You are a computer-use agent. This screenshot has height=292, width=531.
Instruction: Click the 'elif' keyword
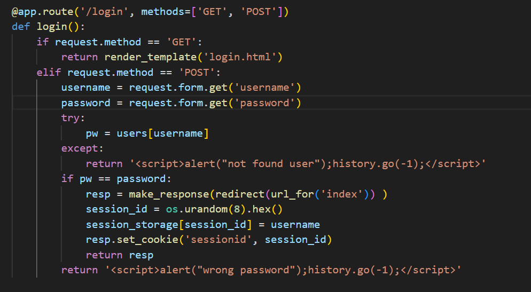click(49, 73)
